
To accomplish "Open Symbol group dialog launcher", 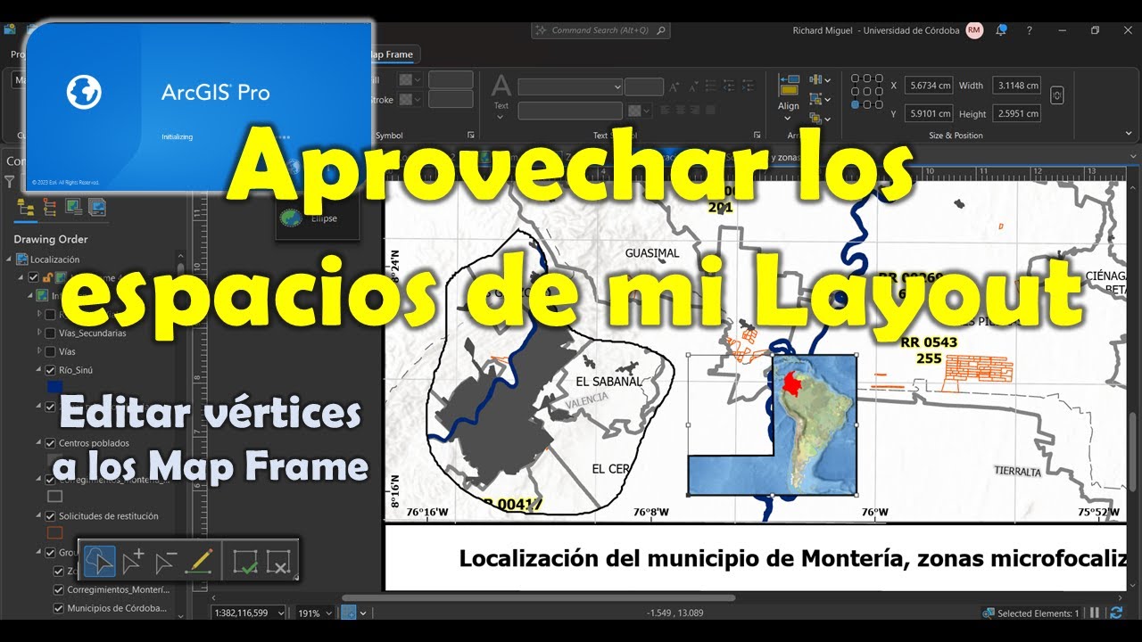I will [x=470, y=136].
